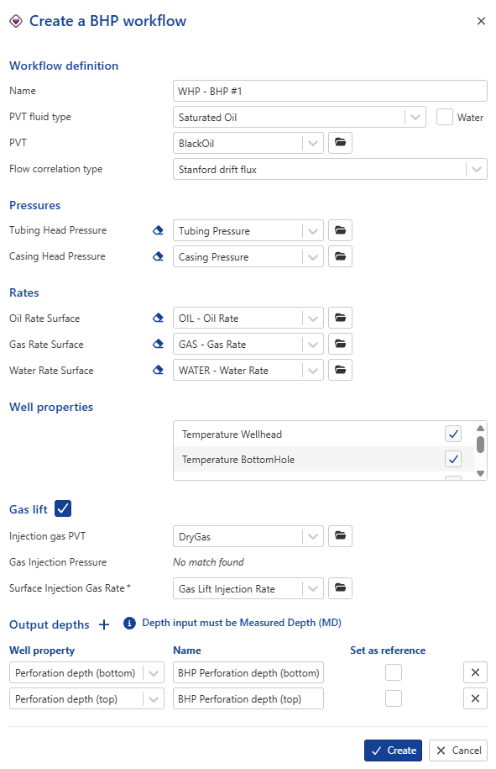Uncheck Temperature BottomHole well property
The image size is (496, 769).
[453, 459]
